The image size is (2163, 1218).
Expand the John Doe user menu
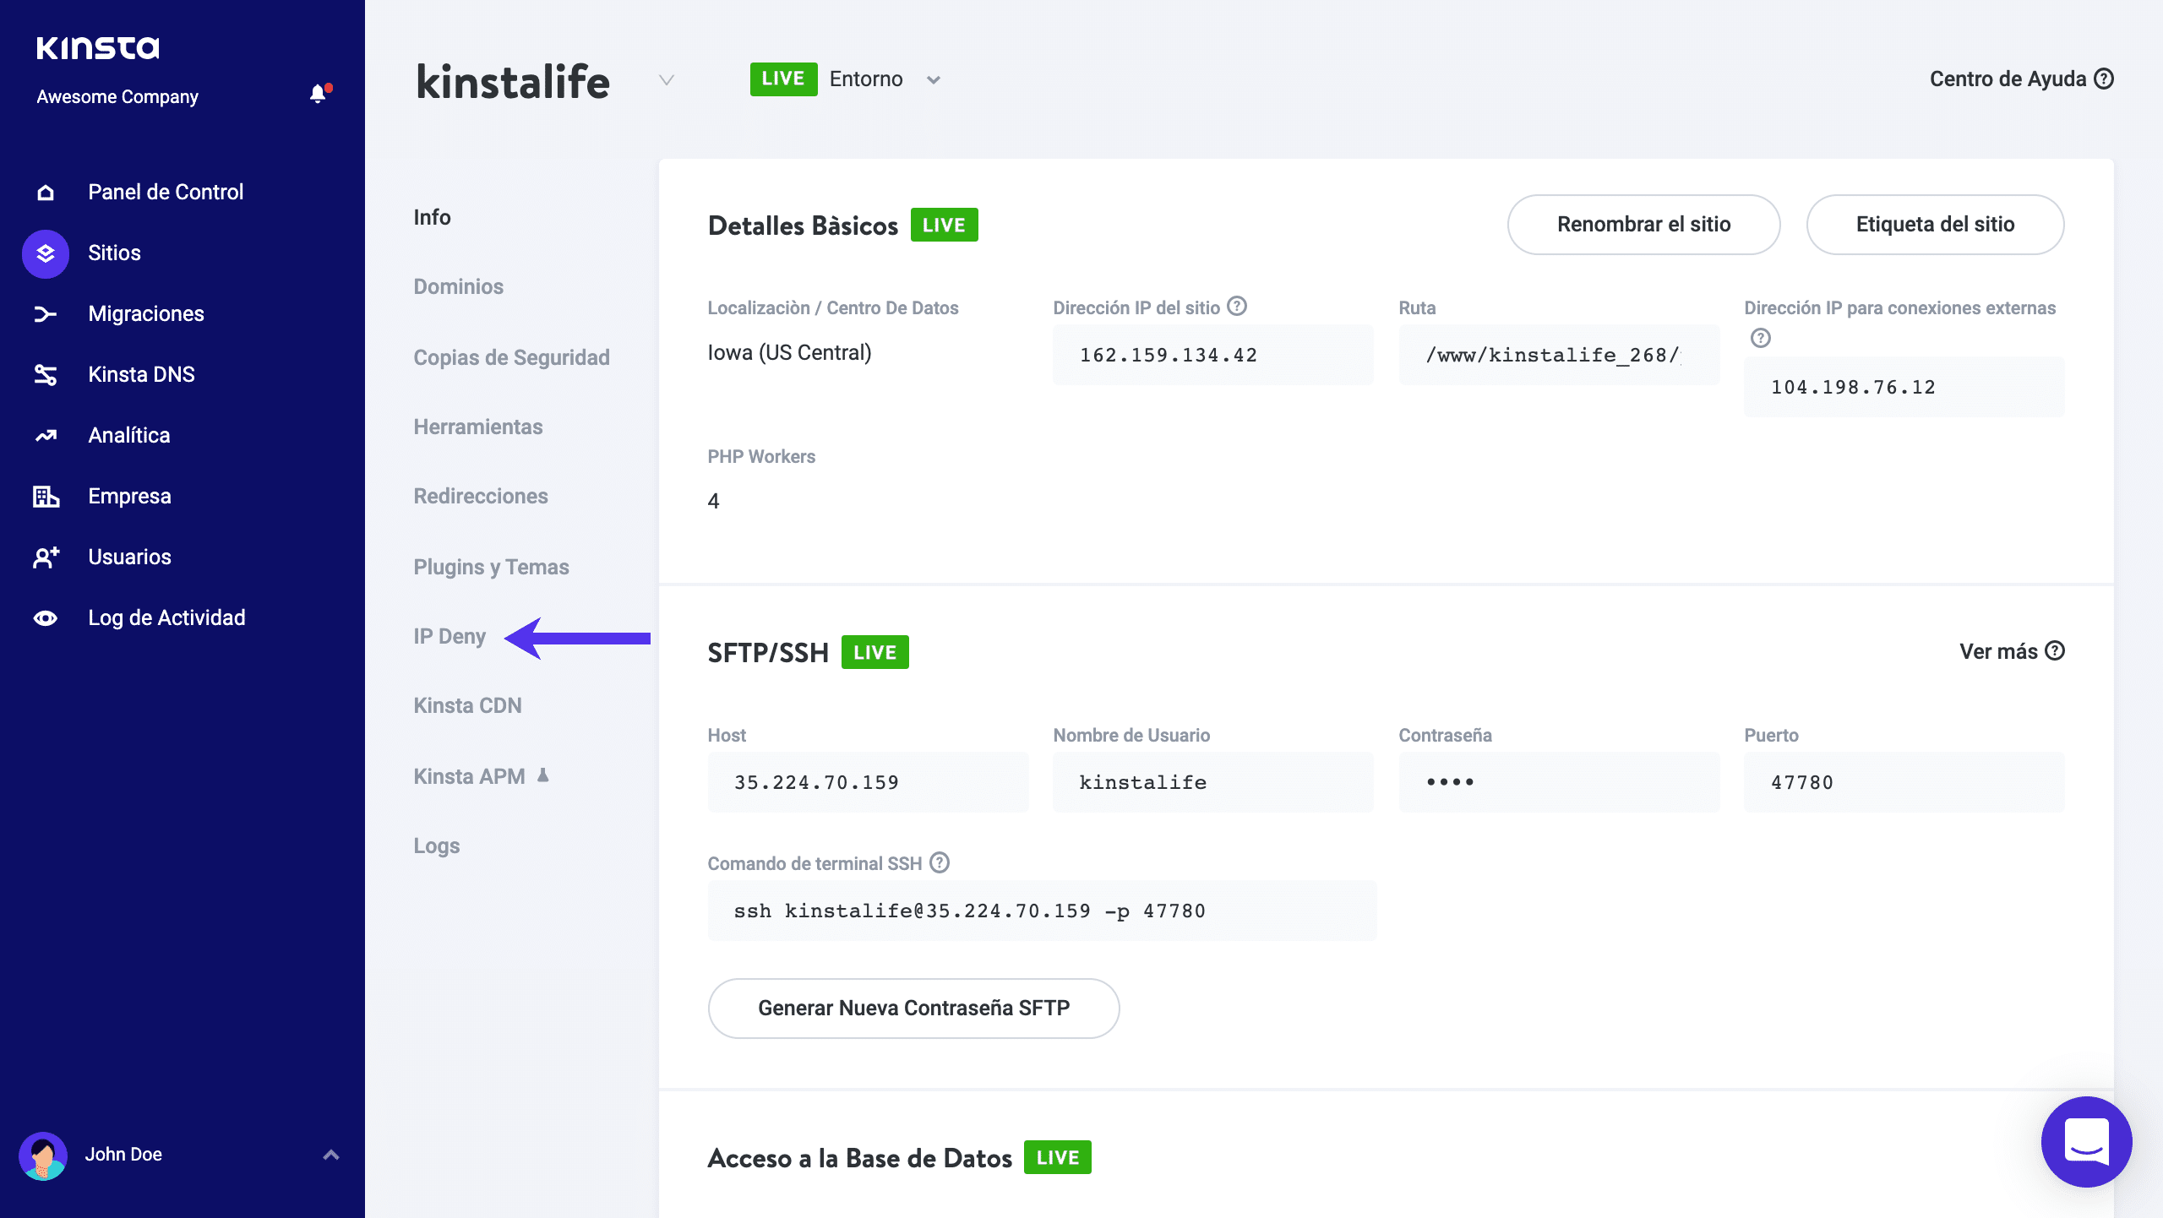coord(331,1155)
